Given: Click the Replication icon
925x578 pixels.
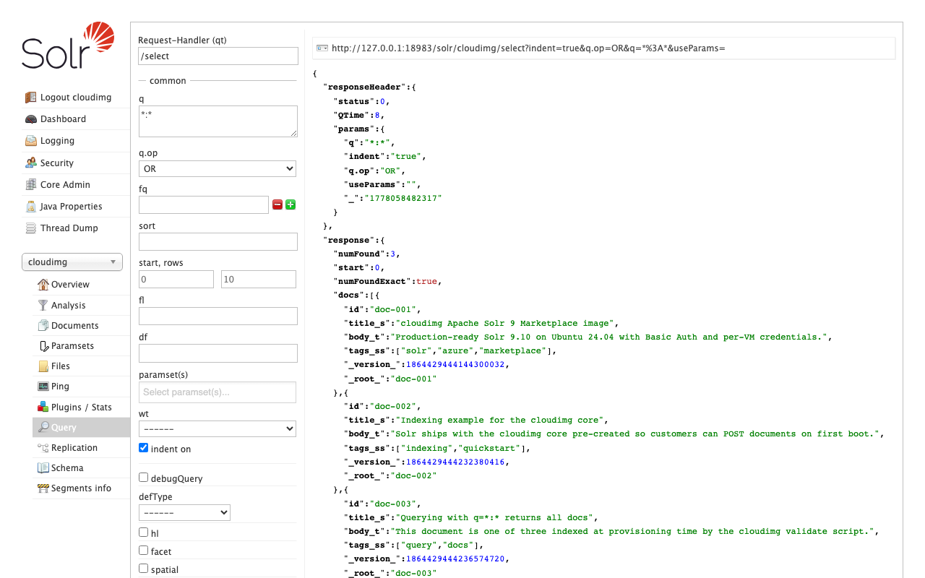Looking at the screenshot, I should [43, 447].
